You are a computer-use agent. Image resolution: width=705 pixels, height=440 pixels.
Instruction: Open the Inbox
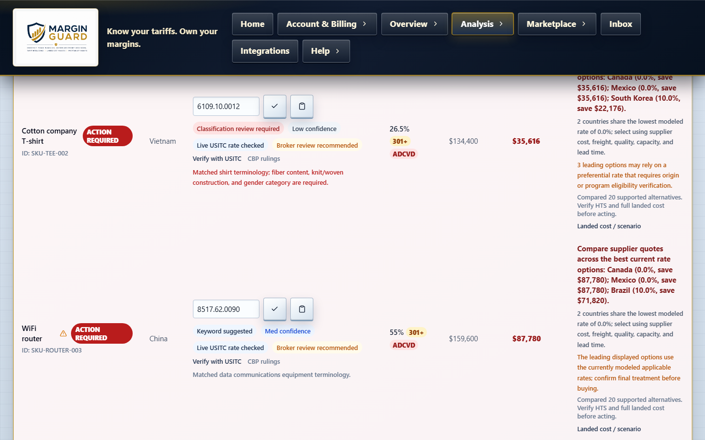620,24
